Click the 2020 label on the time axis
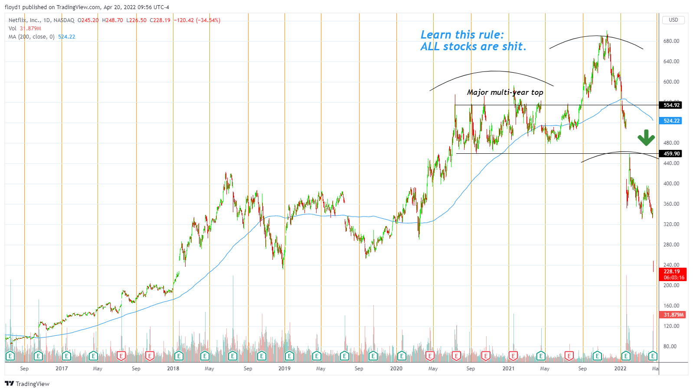Screen dimensions: 693x392 coord(396,369)
